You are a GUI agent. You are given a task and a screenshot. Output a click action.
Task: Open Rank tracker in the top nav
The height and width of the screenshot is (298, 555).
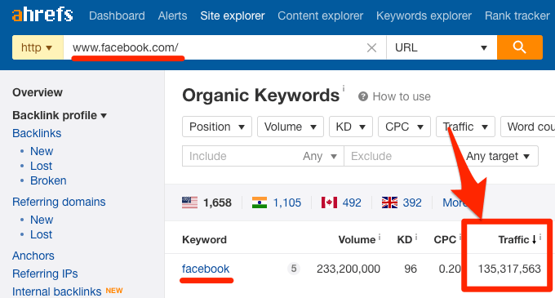[517, 16]
